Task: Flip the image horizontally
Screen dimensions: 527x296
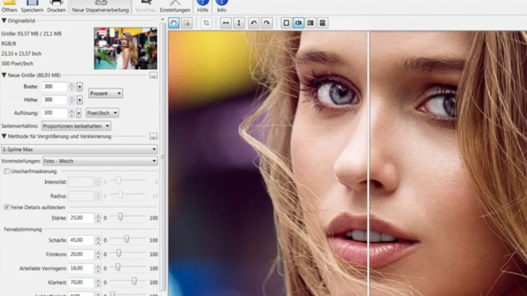Action: point(226,23)
